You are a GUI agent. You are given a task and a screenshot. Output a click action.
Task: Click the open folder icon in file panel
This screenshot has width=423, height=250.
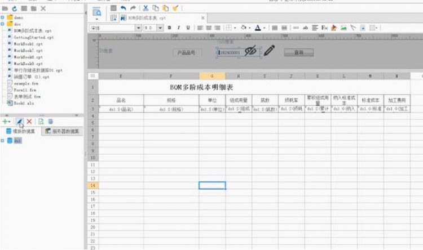click(5, 8)
